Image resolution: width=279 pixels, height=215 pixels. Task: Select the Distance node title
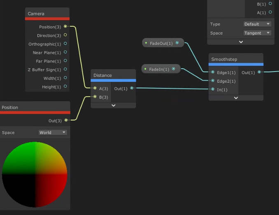[102, 75]
